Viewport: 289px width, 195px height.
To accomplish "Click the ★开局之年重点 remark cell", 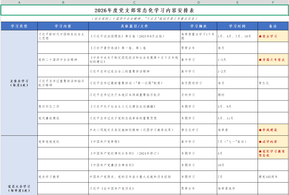I will [273, 60].
